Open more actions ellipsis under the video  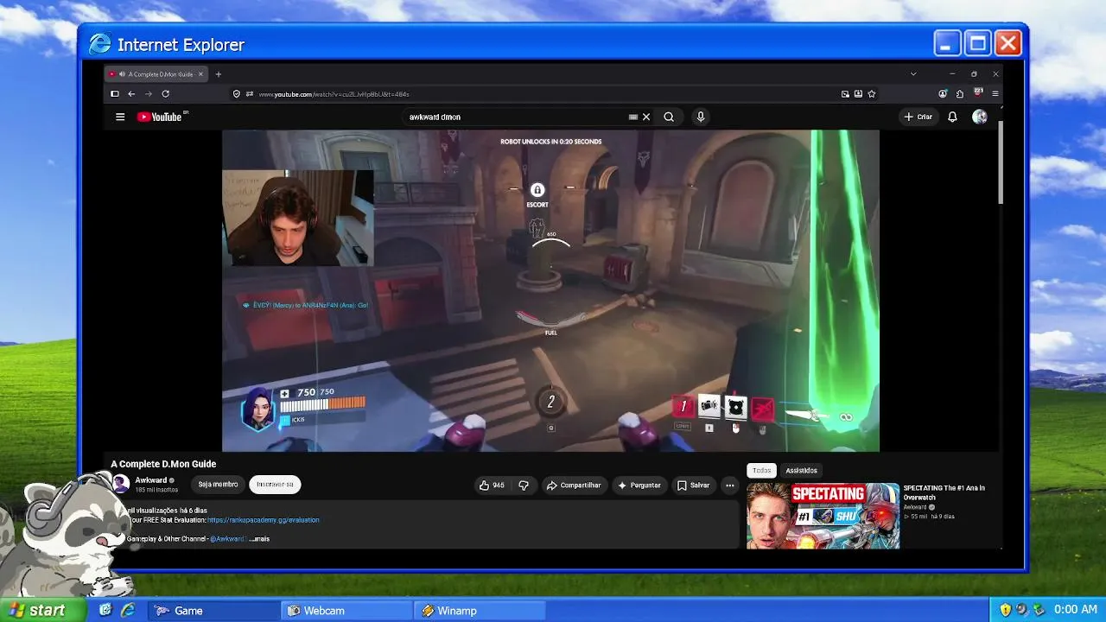pyautogui.click(x=730, y=486)
